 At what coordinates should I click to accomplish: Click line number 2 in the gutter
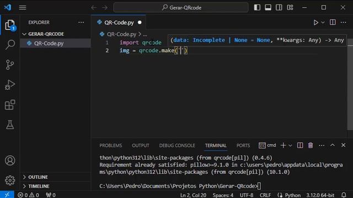pyautogui.click(x=107, y=51)
